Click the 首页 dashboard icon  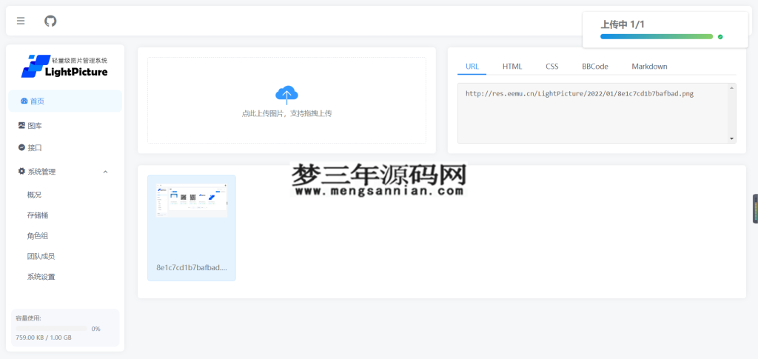[x=24, y=101]
